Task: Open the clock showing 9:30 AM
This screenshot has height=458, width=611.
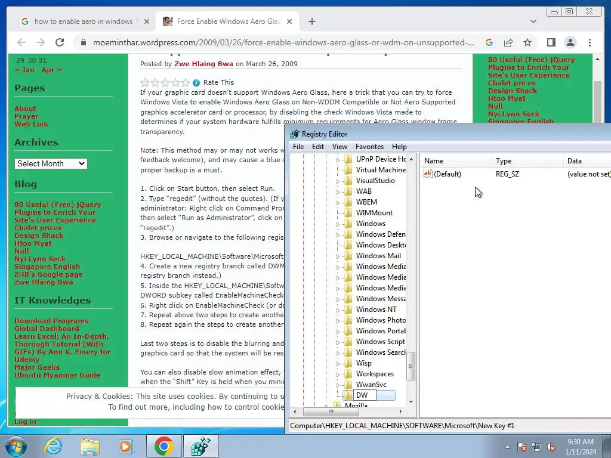Action: [x=581, y=447]
